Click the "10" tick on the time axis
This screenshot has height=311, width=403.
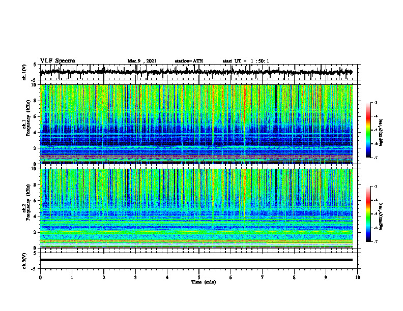point(358,277)
